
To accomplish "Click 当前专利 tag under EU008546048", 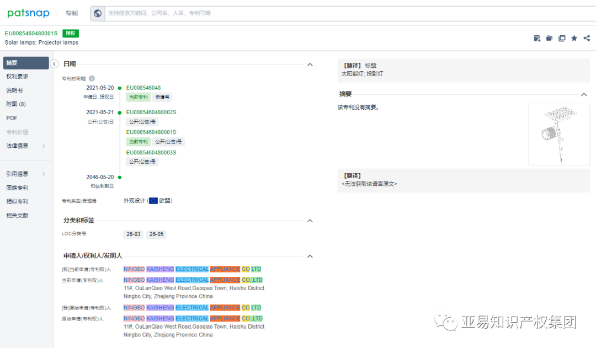I will click(139, 97).
